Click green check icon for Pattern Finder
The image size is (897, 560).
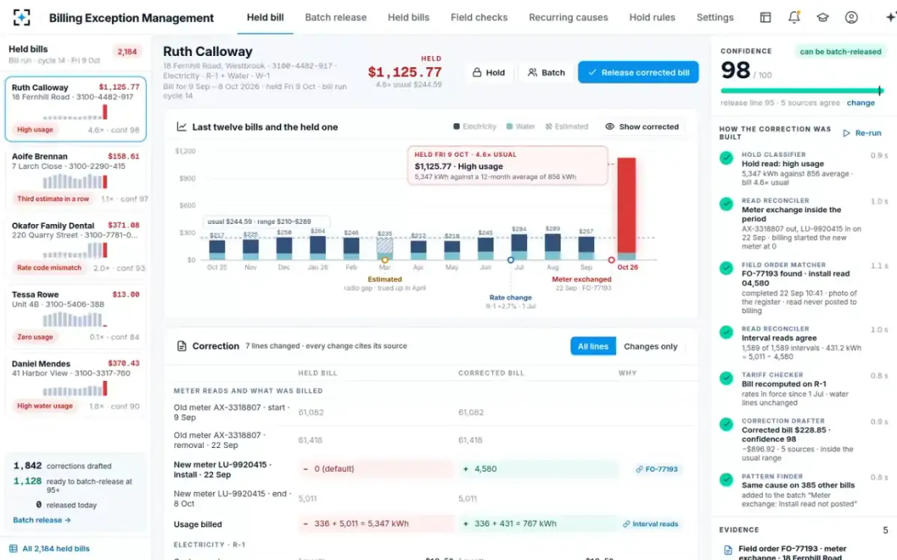click(x=726, y=480)
